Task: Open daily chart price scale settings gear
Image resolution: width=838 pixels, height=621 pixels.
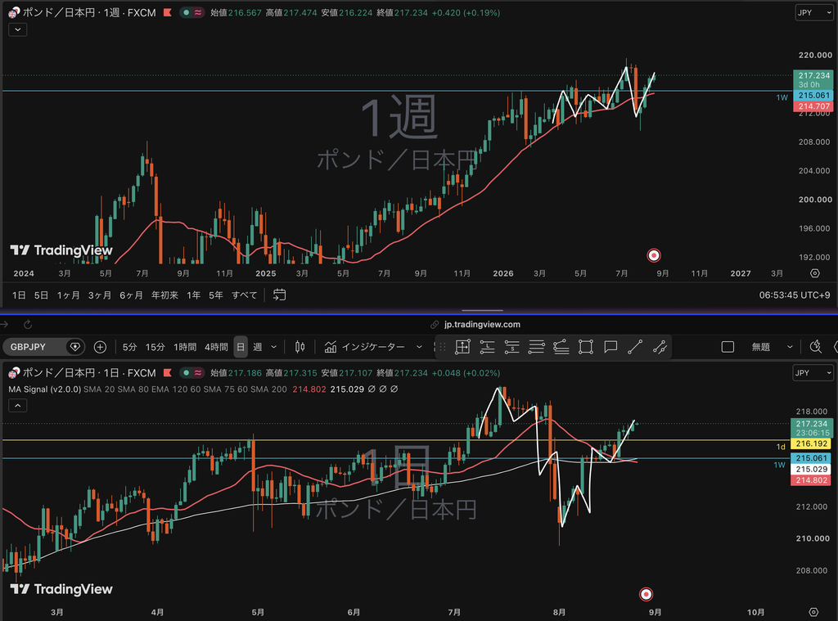Action: click(x=813, y=612)
